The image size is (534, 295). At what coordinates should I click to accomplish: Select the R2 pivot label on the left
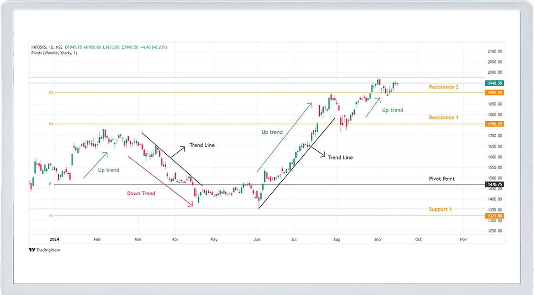(51, 93)
